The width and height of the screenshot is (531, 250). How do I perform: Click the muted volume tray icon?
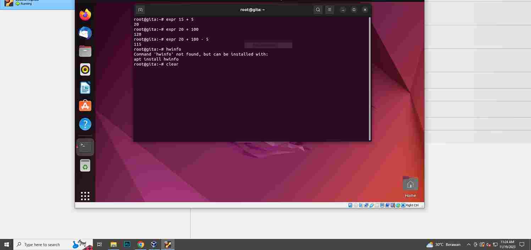click(488, 244)
